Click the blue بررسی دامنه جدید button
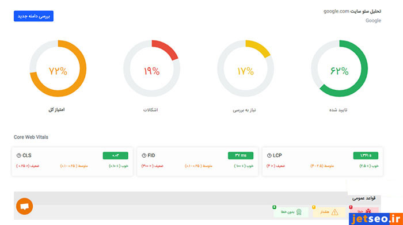The height and width of the screenshot is (225, 403). [x=33, y=16]
